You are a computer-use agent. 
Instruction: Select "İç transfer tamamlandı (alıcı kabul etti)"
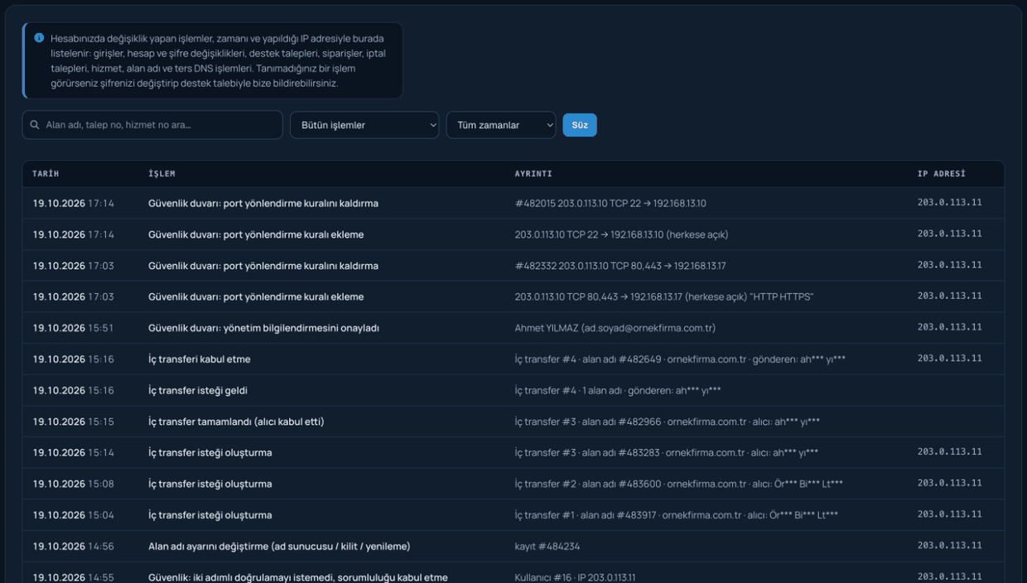236,422
